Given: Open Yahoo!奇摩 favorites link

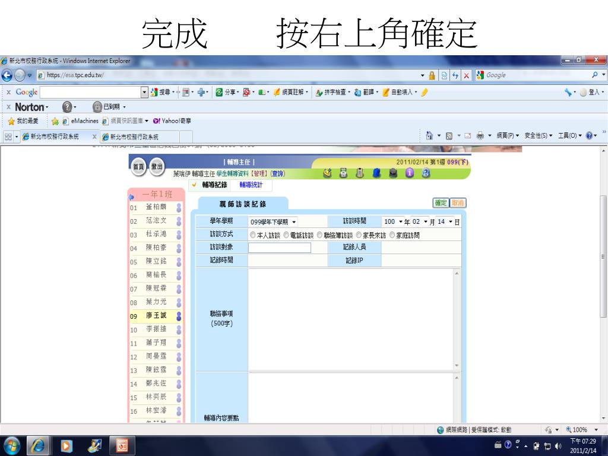Looking at the screenshot, I should click(172, 121).
